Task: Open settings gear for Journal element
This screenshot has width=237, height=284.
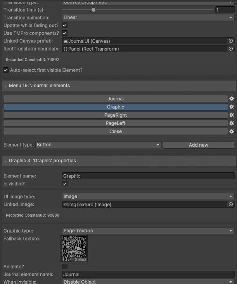Action: point(232,99)
